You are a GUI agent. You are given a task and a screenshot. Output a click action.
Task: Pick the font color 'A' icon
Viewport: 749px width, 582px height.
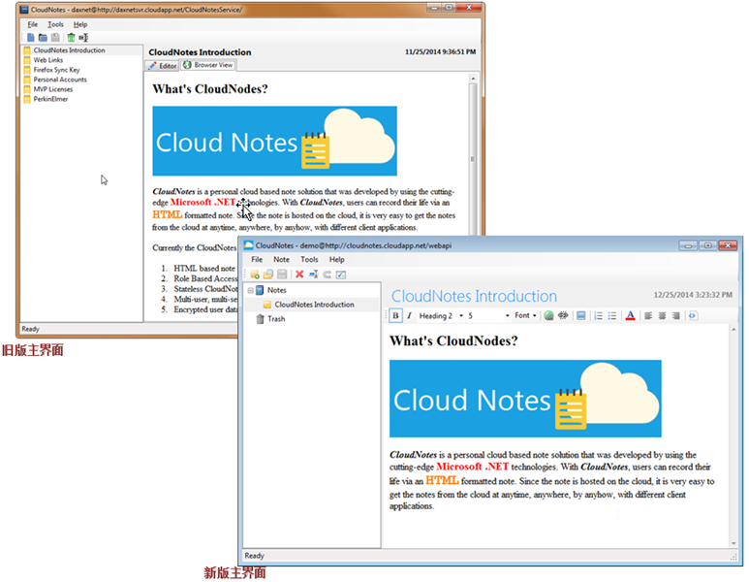(x=630, y=315)
